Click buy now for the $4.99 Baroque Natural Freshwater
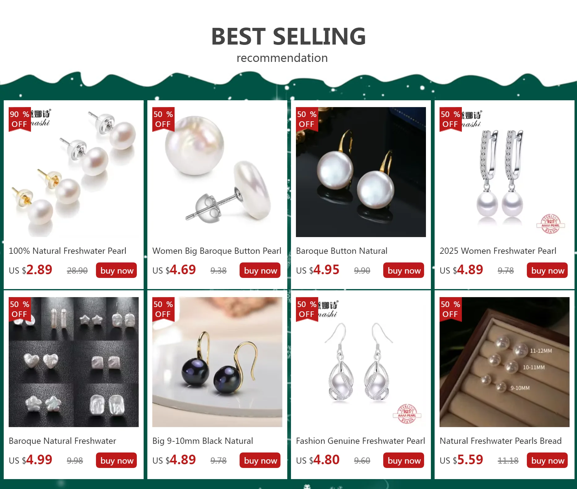The width and height of the screenshot is (577, 489). coord(116,460)
